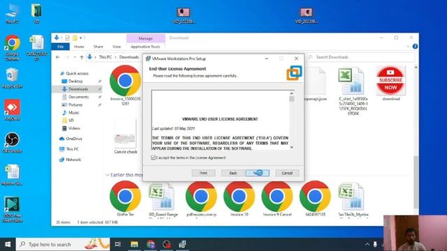Switch to the View ribbon tab

(117, 47)
